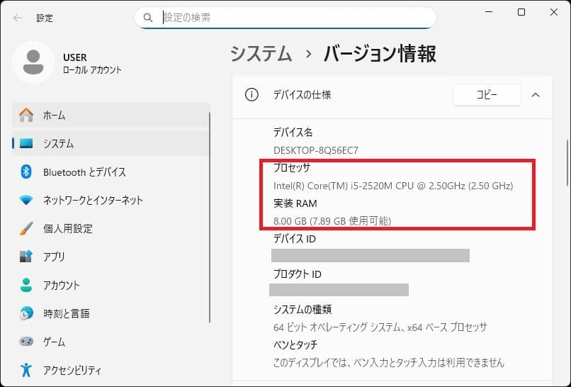Open ゲーム settings page
The width and height of the screenshot is (571, 387).
pos(111,342)
